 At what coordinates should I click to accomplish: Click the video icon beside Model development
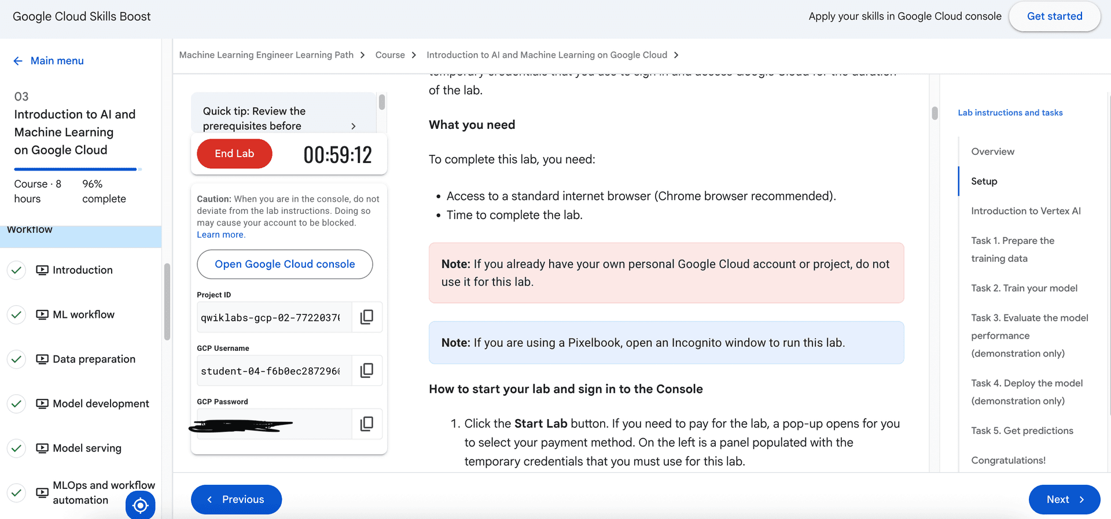(x=42, y=403)
